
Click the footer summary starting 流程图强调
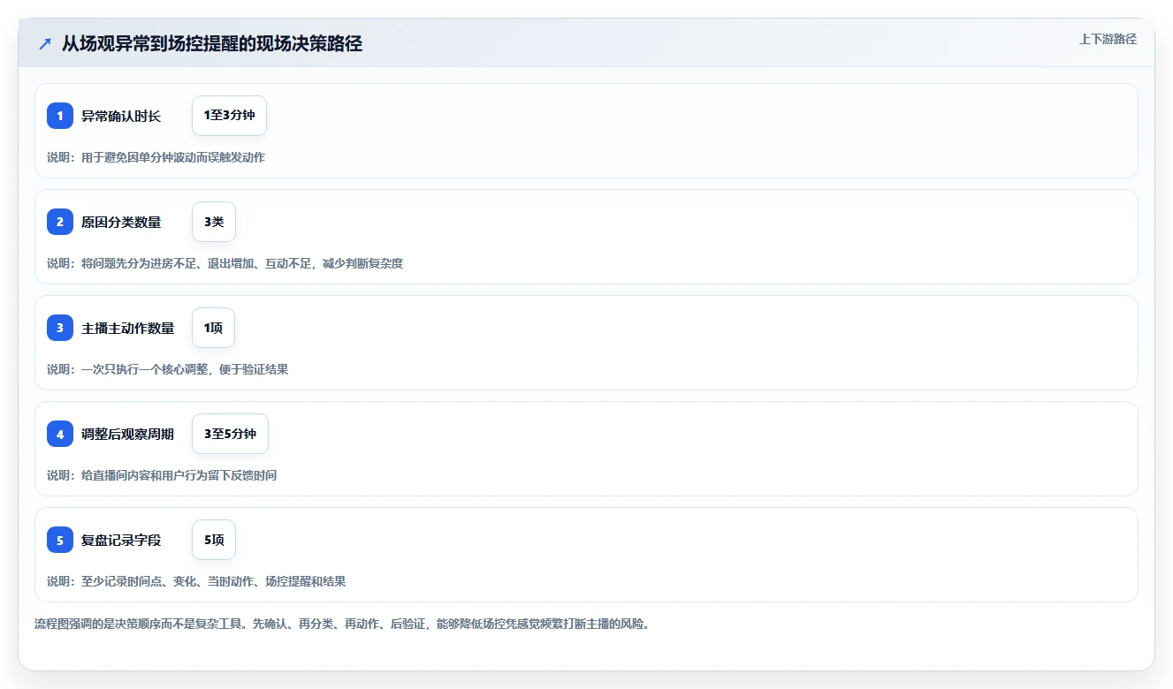click(344, 624)
